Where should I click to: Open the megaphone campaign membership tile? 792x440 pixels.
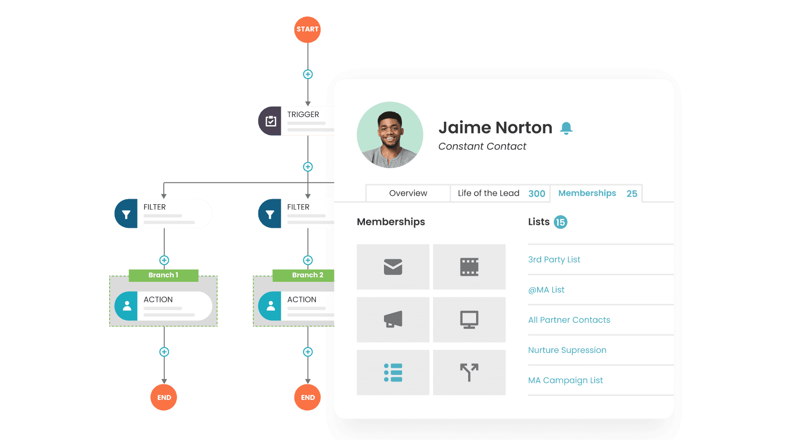point(393,319)
